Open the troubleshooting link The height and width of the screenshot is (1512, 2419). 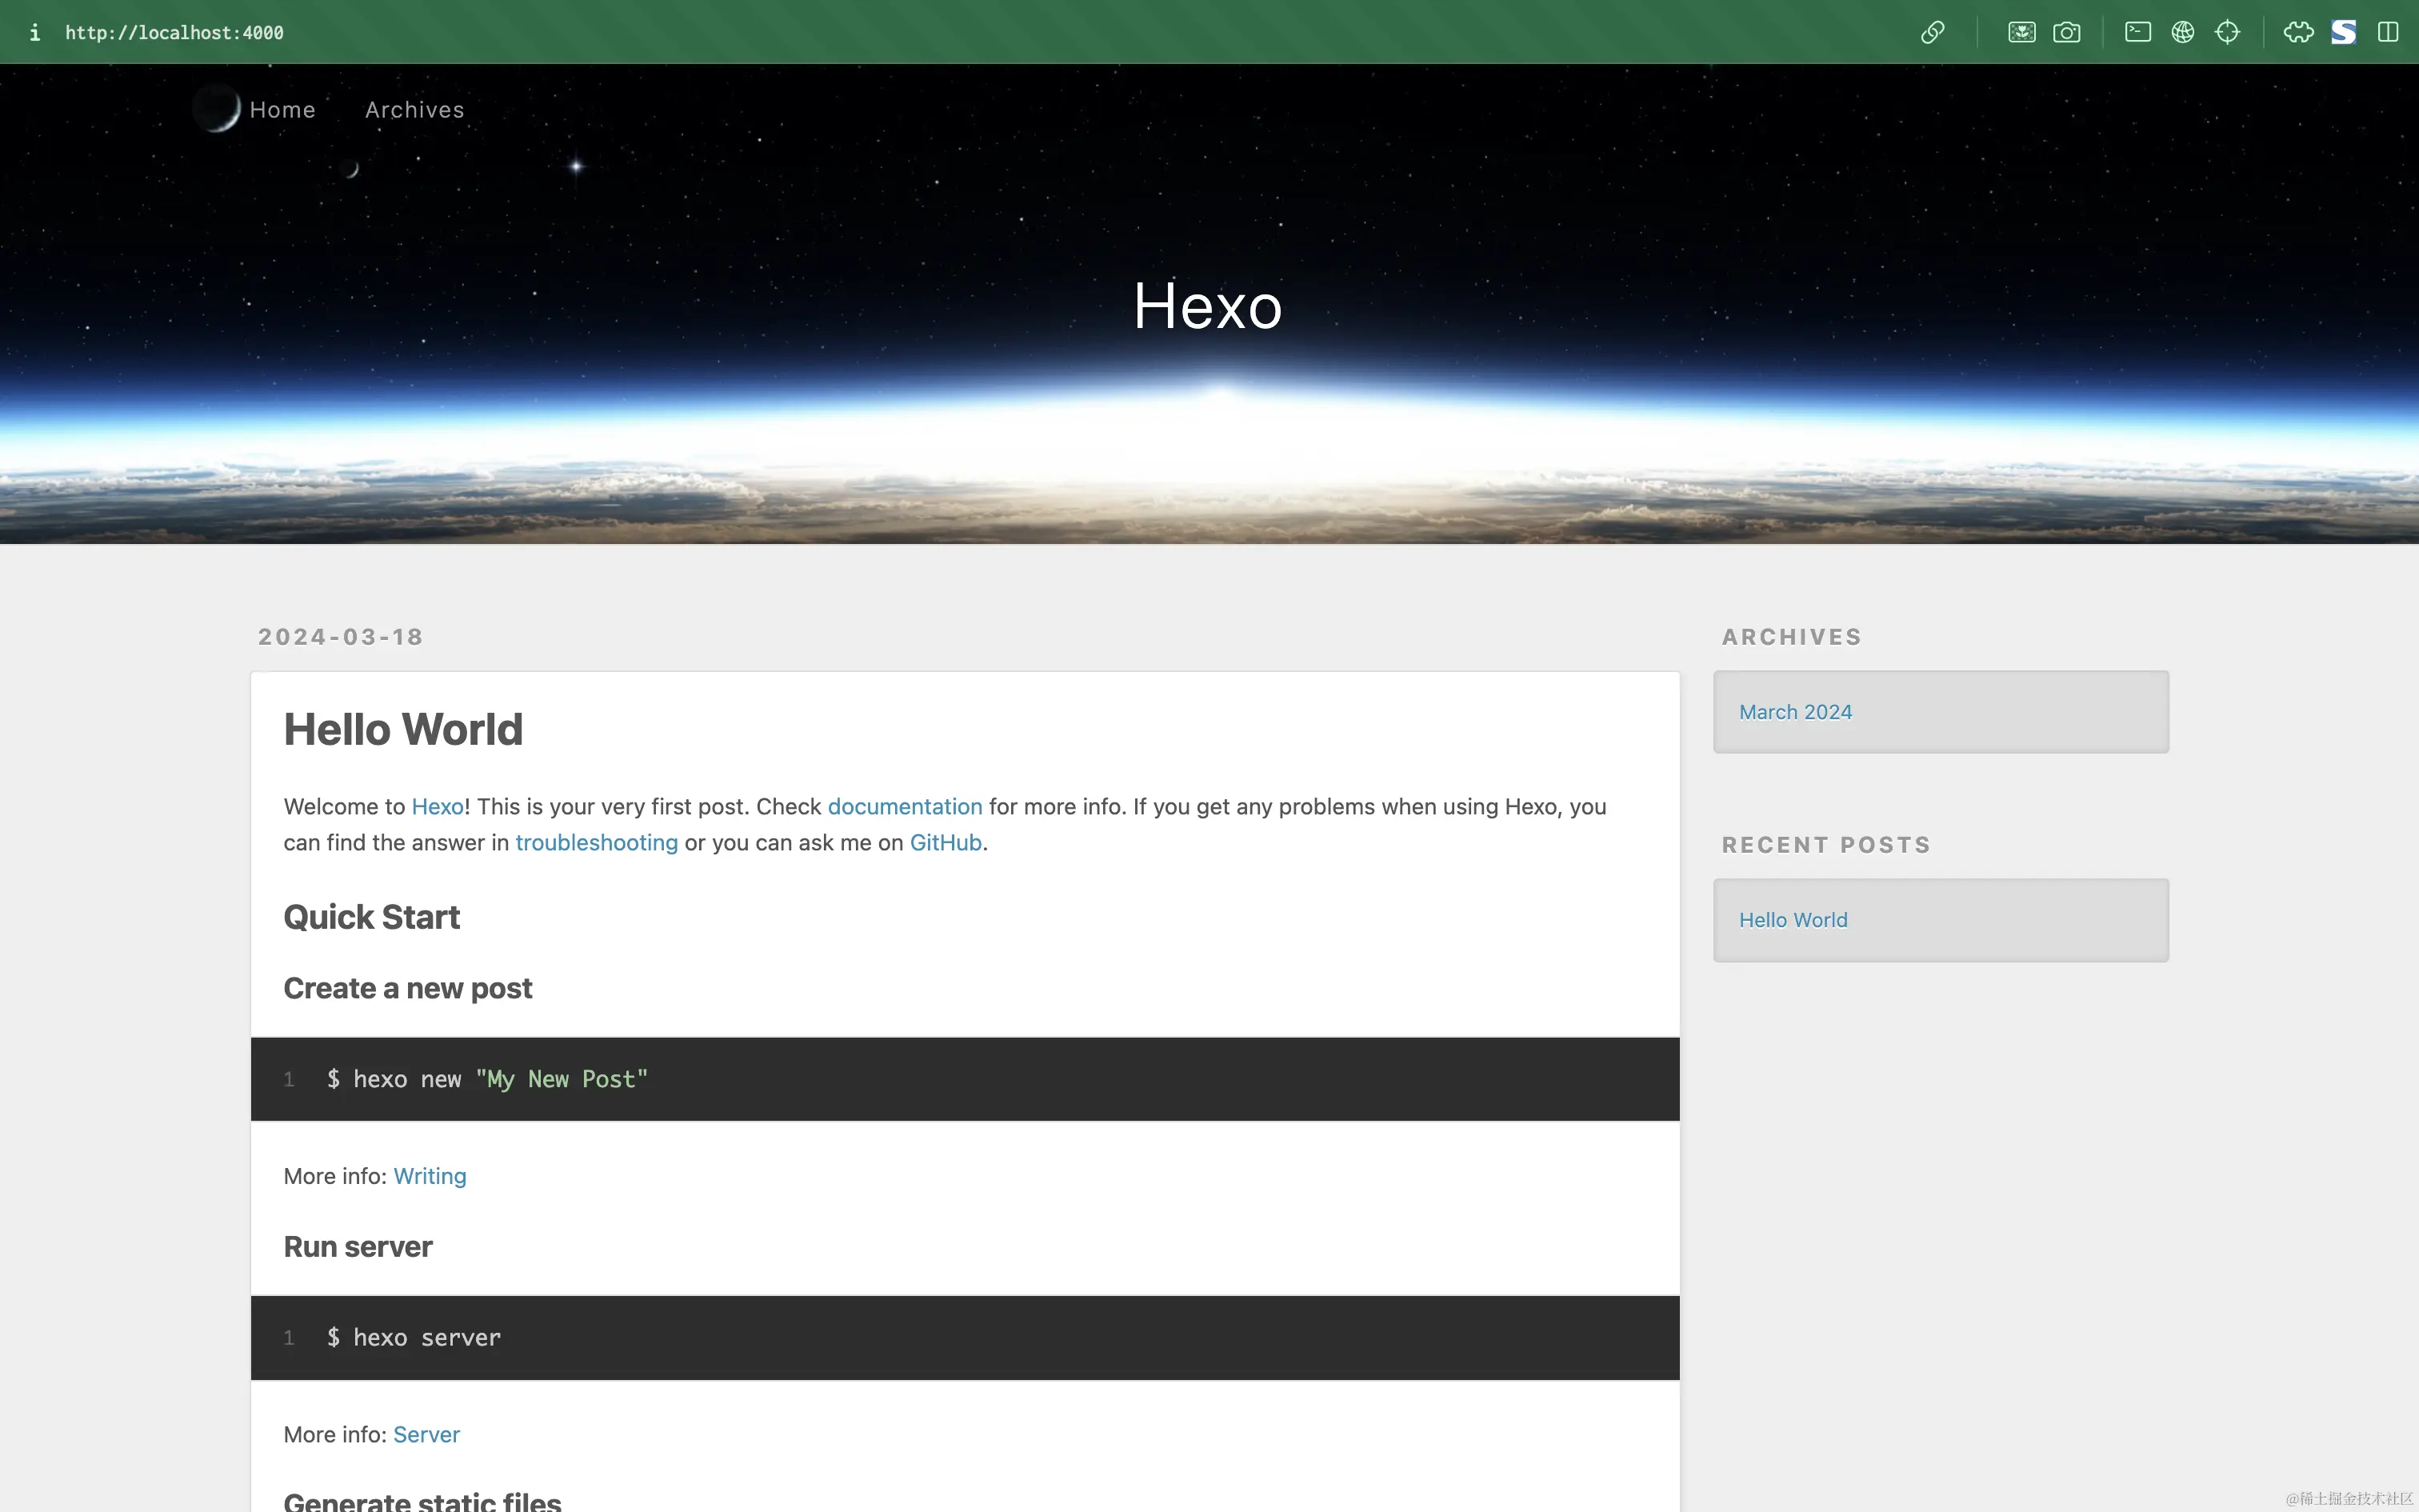(x=597, y=842)
